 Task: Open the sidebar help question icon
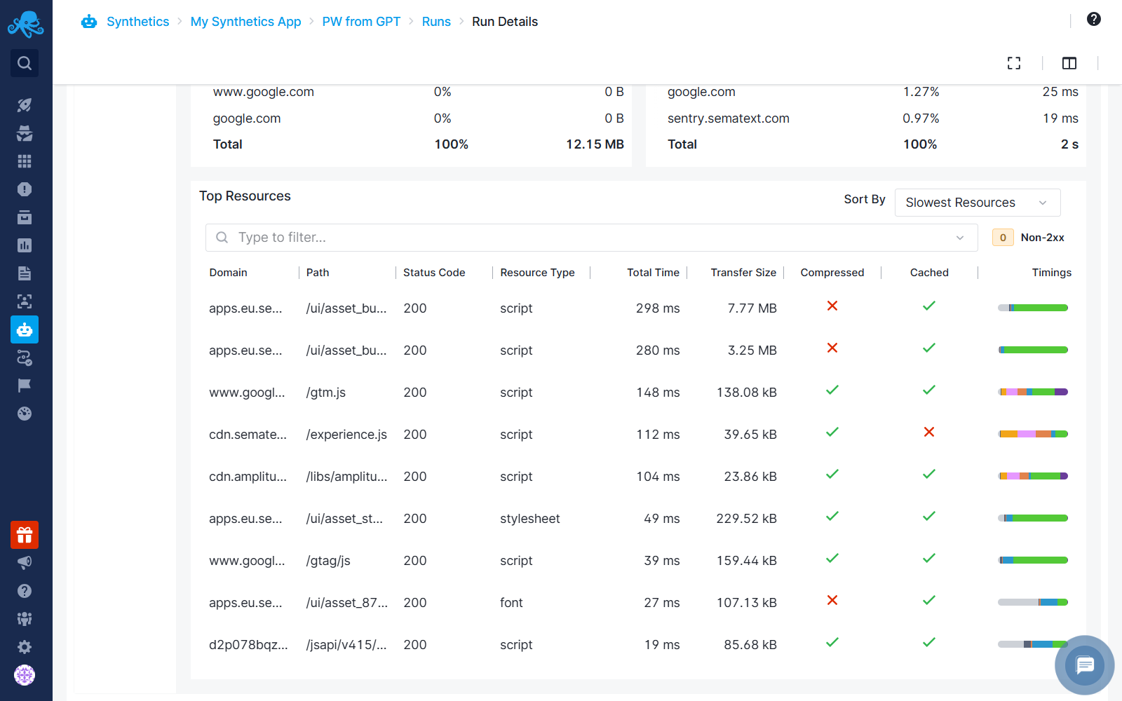click(25, 591)
